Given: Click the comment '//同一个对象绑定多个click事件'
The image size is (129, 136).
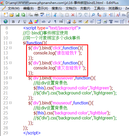Looking at the screenshot, I should (51, 38).
